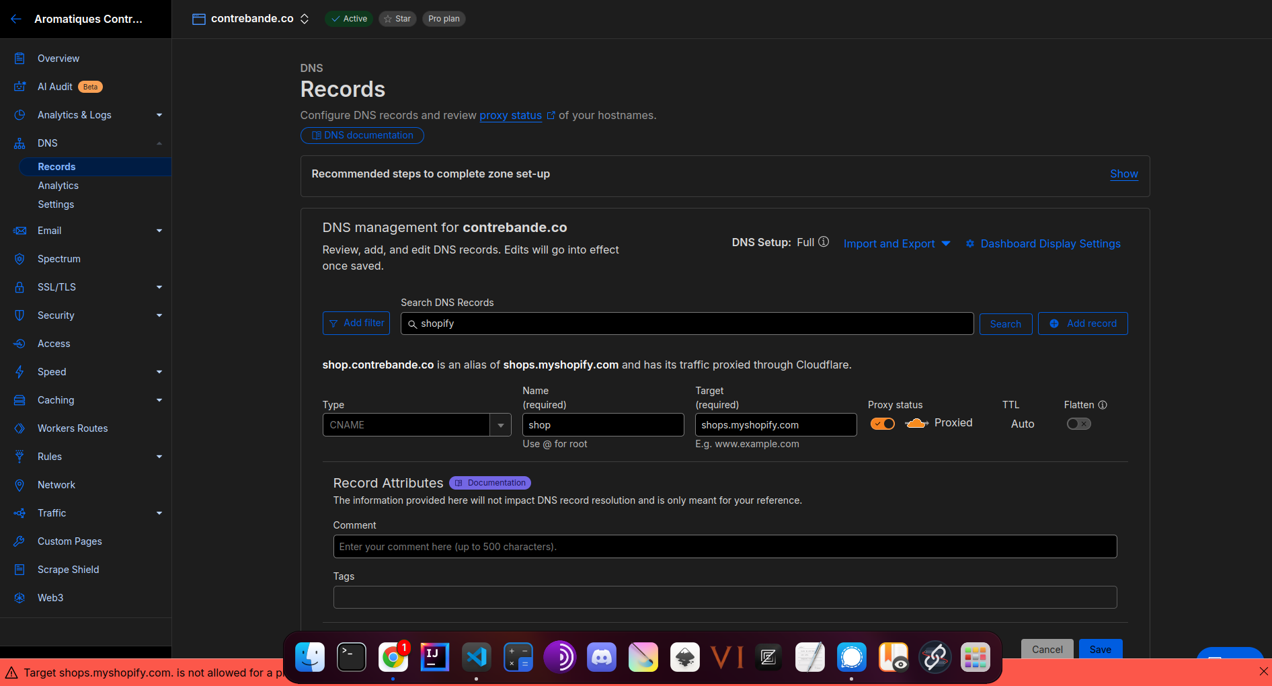Open Discord from the dock
The image size is (1272, 686).
click(x=602, y=657)
